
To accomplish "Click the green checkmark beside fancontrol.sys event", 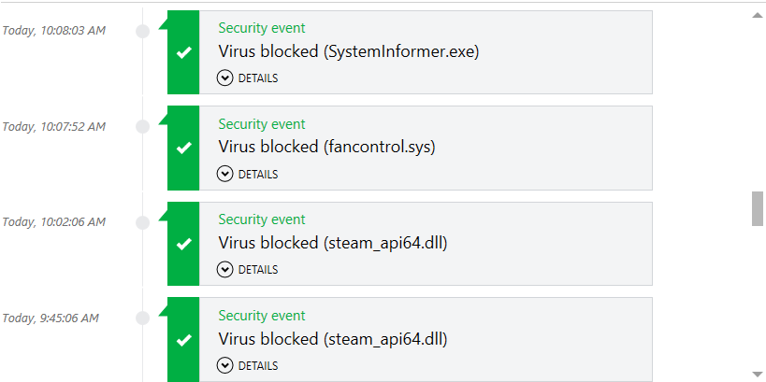I will click(x=183, y=148).
